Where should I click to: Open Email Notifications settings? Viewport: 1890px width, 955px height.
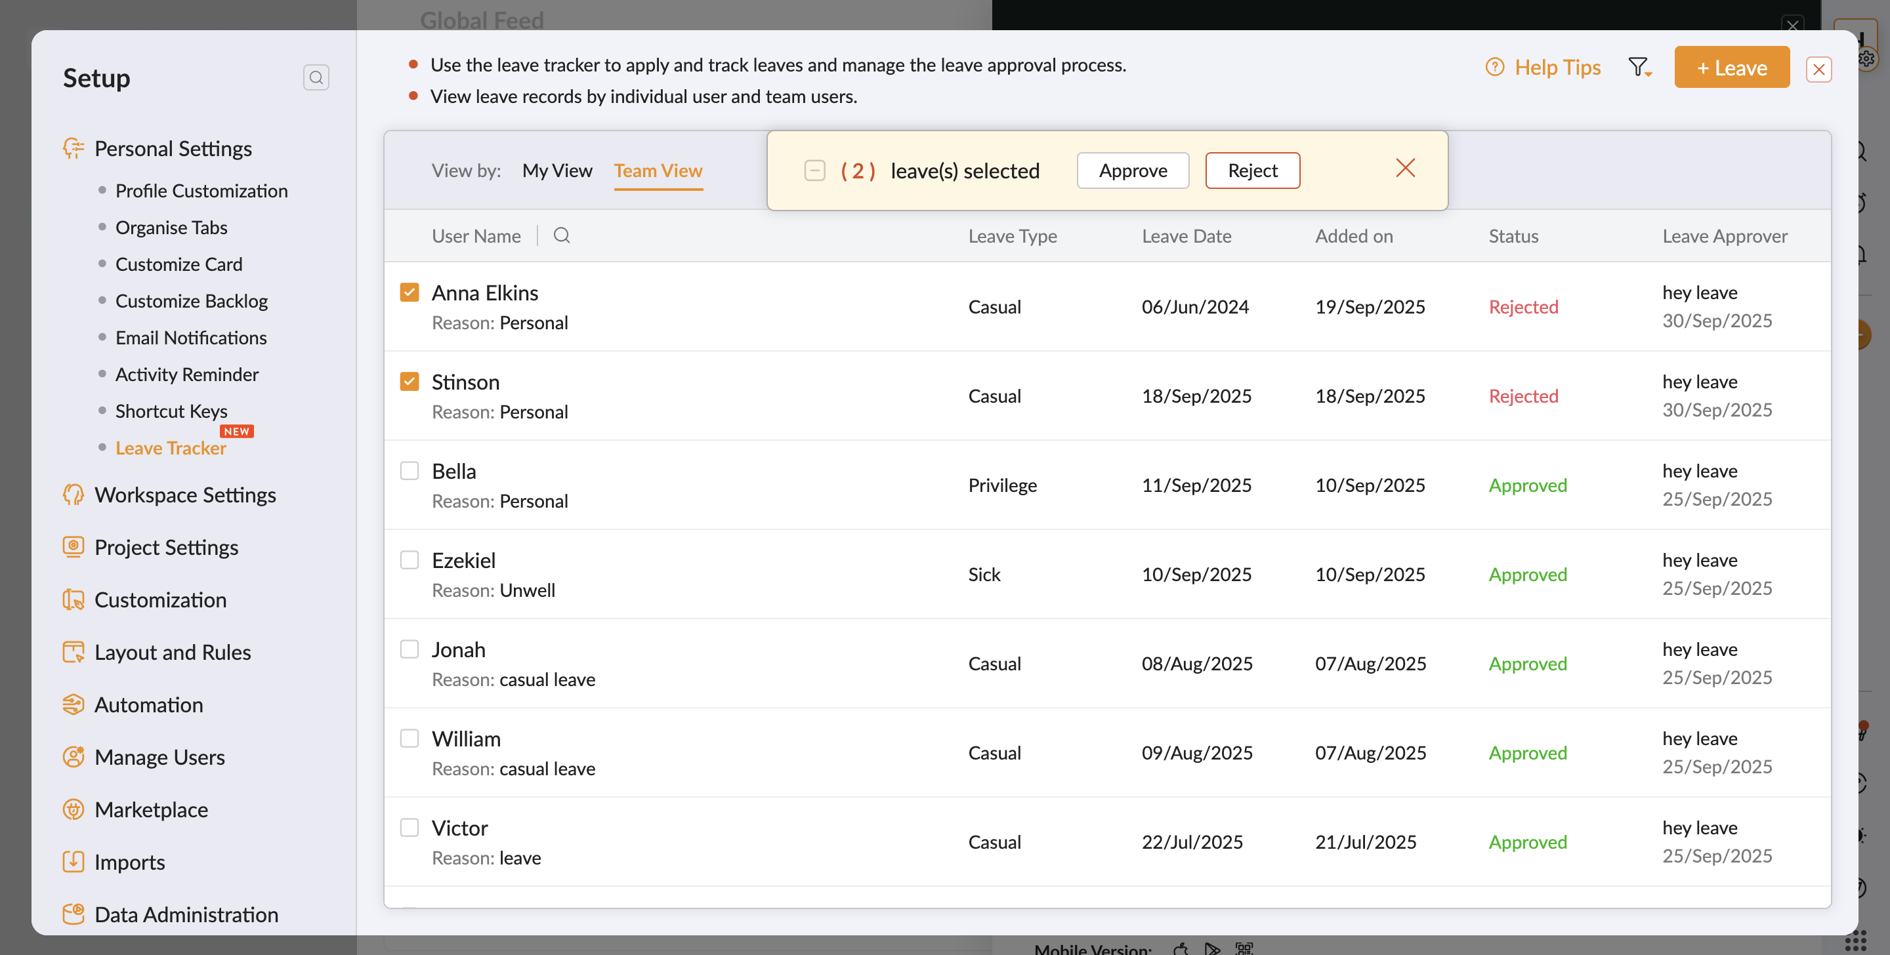tap(191, 337)
